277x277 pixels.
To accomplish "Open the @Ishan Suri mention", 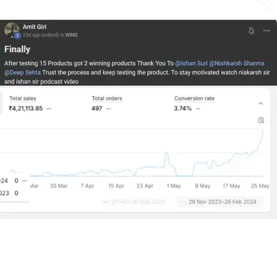I will 191,63.
